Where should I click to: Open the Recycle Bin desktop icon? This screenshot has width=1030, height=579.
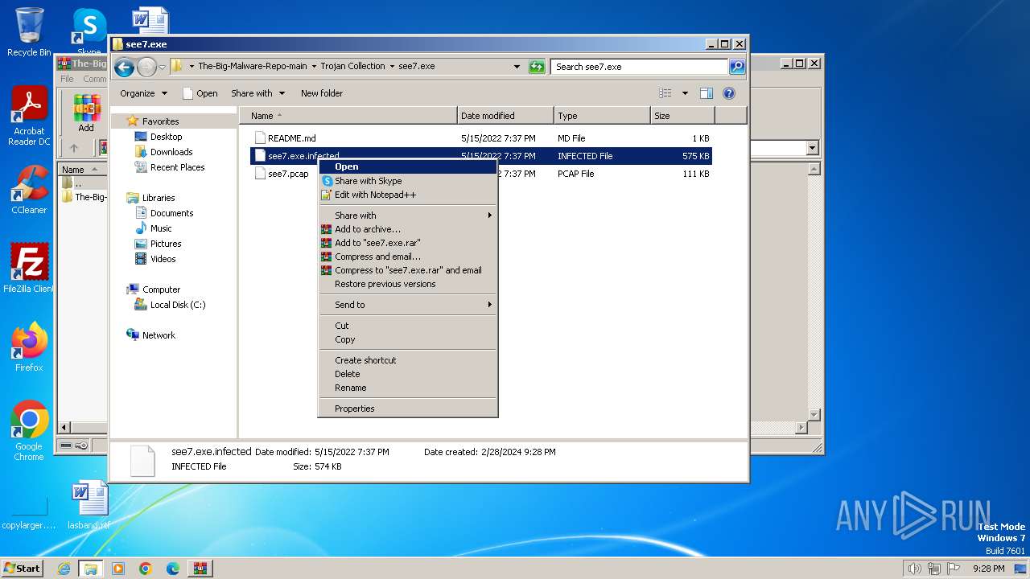[x=29, y=32]
